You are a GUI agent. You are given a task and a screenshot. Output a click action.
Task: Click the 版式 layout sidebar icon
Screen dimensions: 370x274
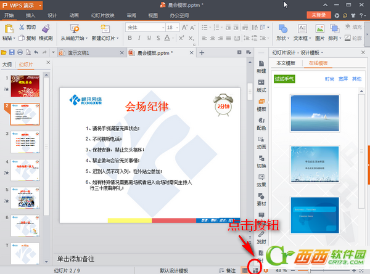(x=261, y=83)
